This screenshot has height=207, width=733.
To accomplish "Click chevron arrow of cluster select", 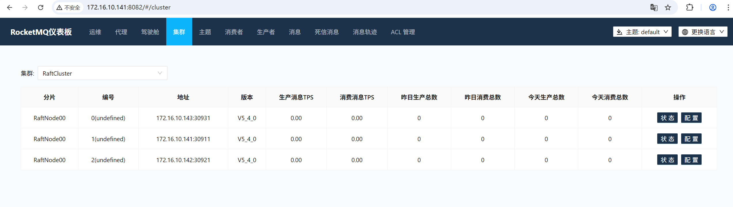I will click(160, 73).
